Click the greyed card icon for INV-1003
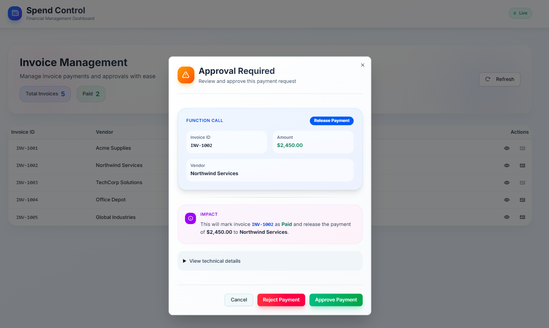Screen dimensions: 549x328 (x=522, y=183)
